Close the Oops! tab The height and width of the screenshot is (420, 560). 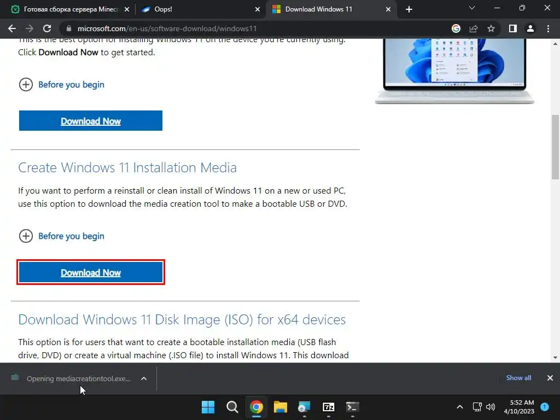click(258, 9)
